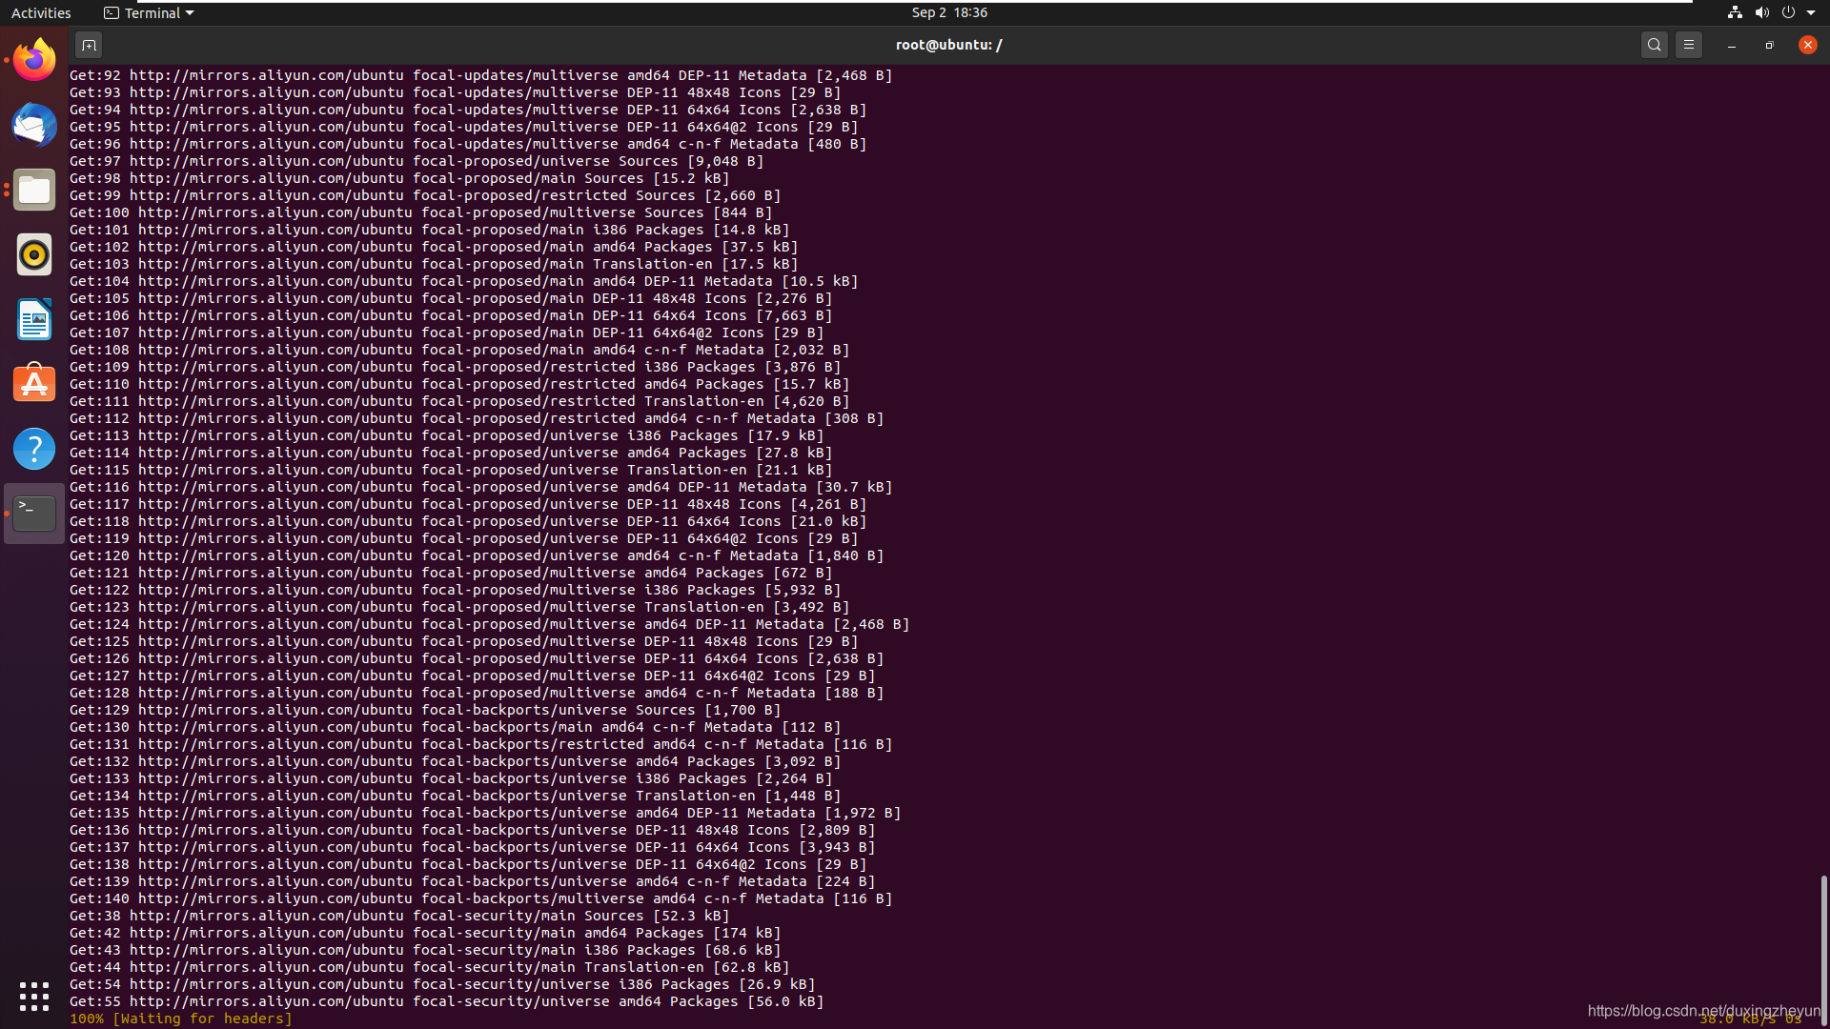Click the Get:96 line with [480 B]
Screen dimensions: 1830x1029
468,144
